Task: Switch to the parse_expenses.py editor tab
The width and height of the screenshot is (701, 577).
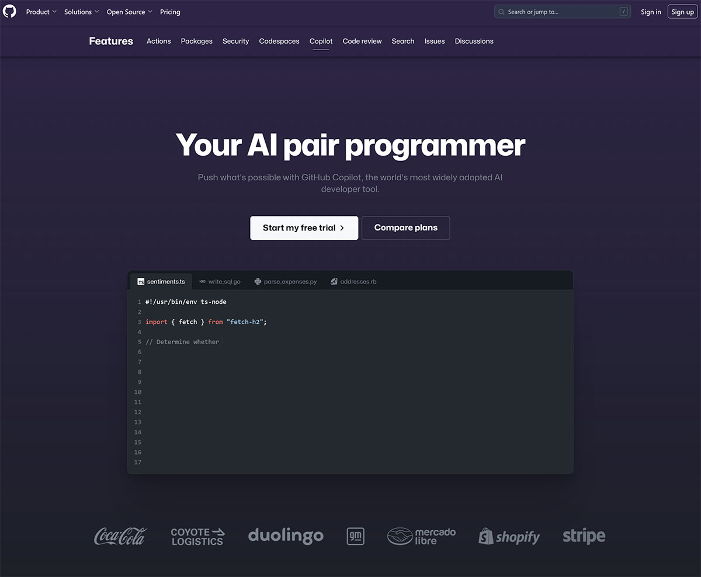Action: pyautogui.click(x=286, y=281)
